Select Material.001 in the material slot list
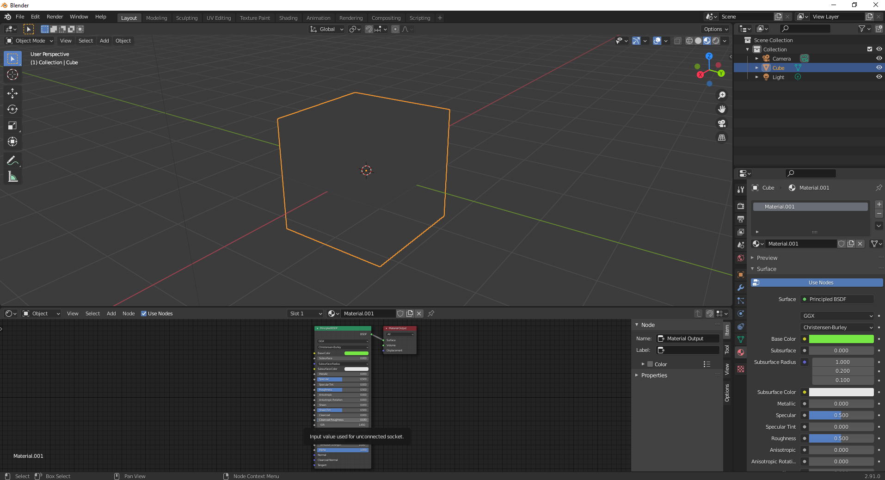The height and width of the screenshot is (480, 885). [810, 207]
